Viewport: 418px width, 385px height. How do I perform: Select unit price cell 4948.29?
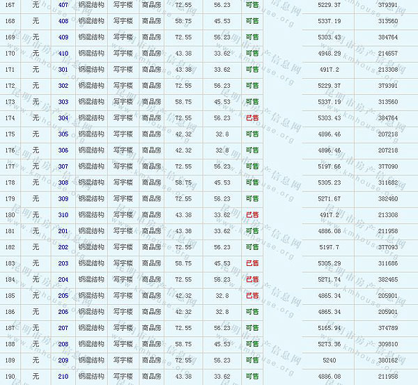[328, 53]
